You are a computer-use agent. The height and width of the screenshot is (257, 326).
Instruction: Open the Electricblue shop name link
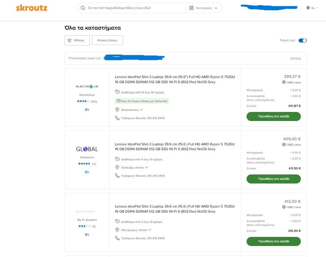point(87,95)
